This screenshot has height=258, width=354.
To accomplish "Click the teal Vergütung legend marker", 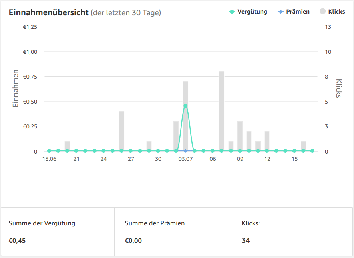I will click(232, 12).
